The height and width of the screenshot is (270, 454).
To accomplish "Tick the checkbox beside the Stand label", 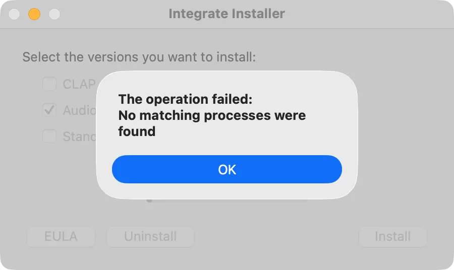I will 49,136.
